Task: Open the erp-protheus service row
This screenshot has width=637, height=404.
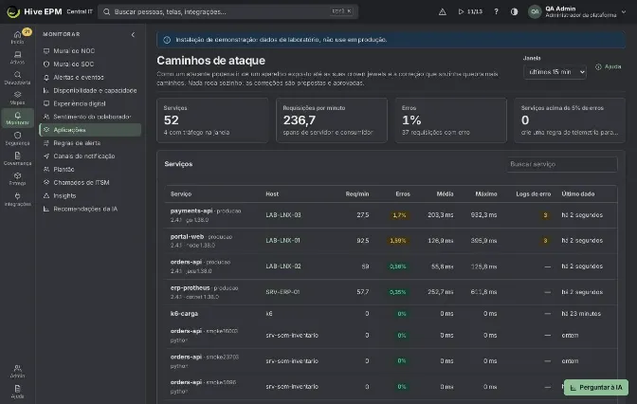Action: (x=391, y=292)
